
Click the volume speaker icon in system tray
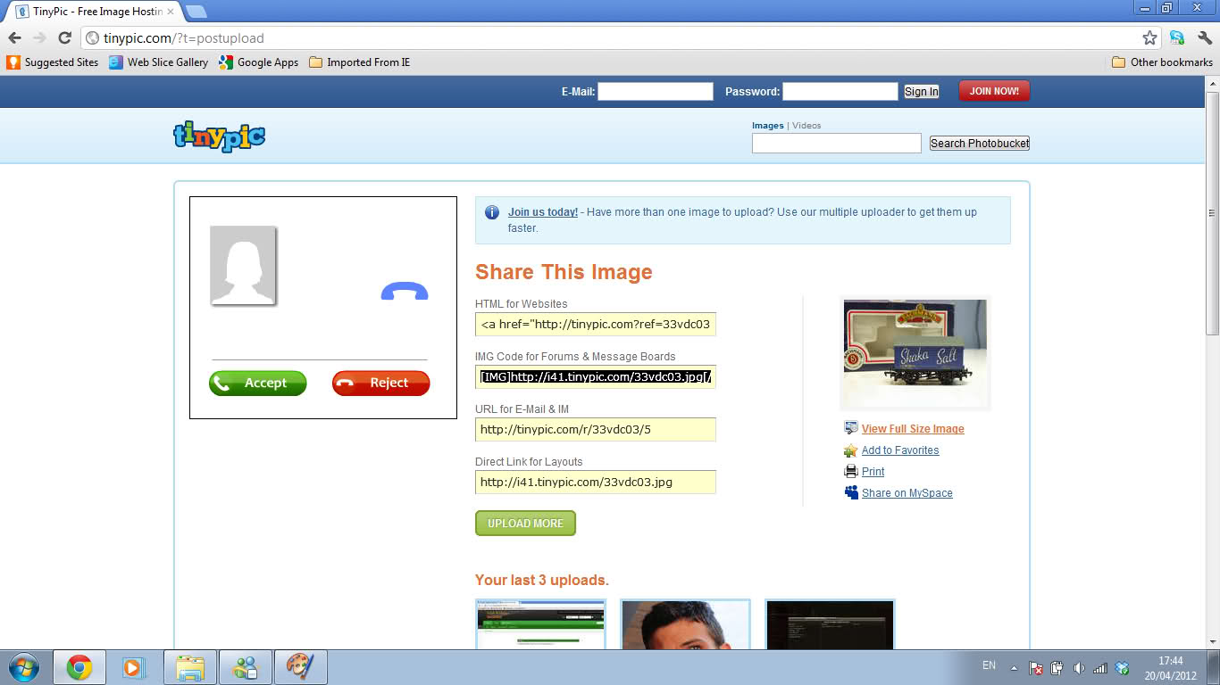[x=1079, y=667]
